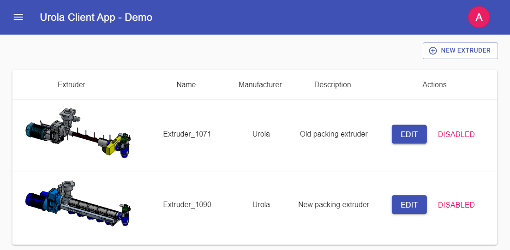Click the Extruder column header

pyautogui.click(x=72, y=85)
